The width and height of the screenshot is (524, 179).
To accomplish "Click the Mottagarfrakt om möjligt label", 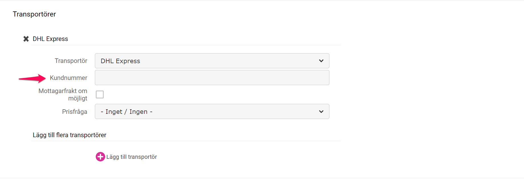I will (63, 94).
